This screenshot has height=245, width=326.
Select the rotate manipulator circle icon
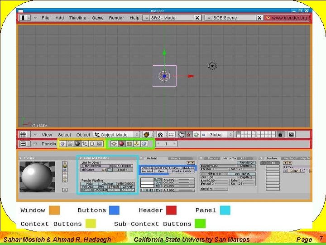tap(196, 135)
